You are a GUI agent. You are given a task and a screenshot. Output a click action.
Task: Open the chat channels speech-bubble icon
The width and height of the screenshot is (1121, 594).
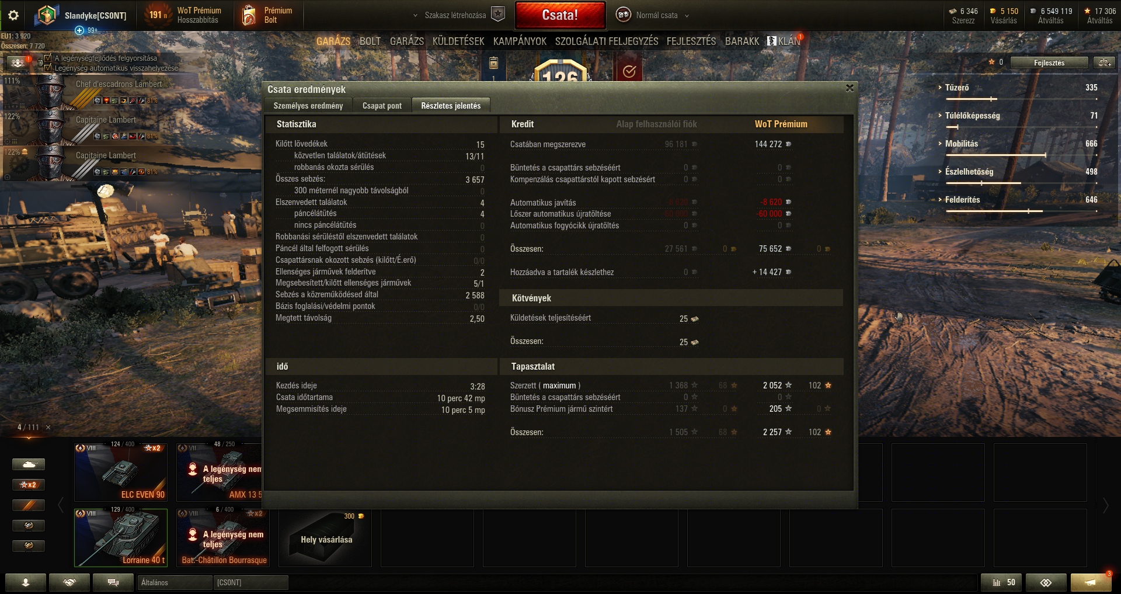[113, 582]
